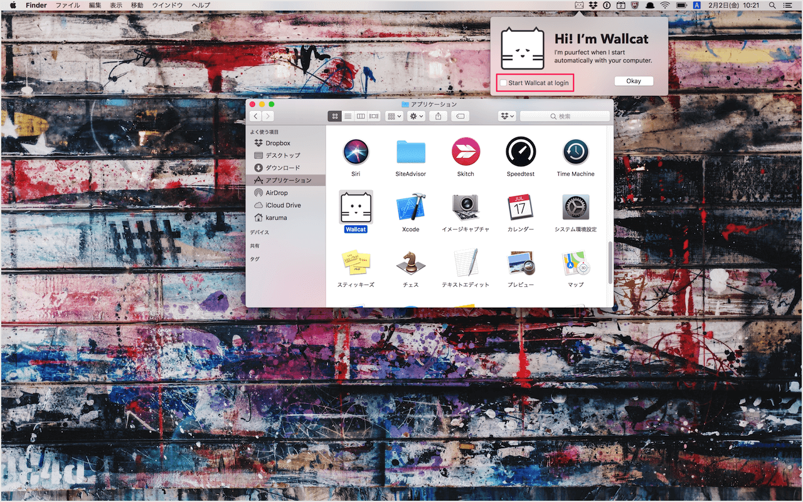Select the Speedtest app icon
The image size is (803, 502).
[521, 152]
